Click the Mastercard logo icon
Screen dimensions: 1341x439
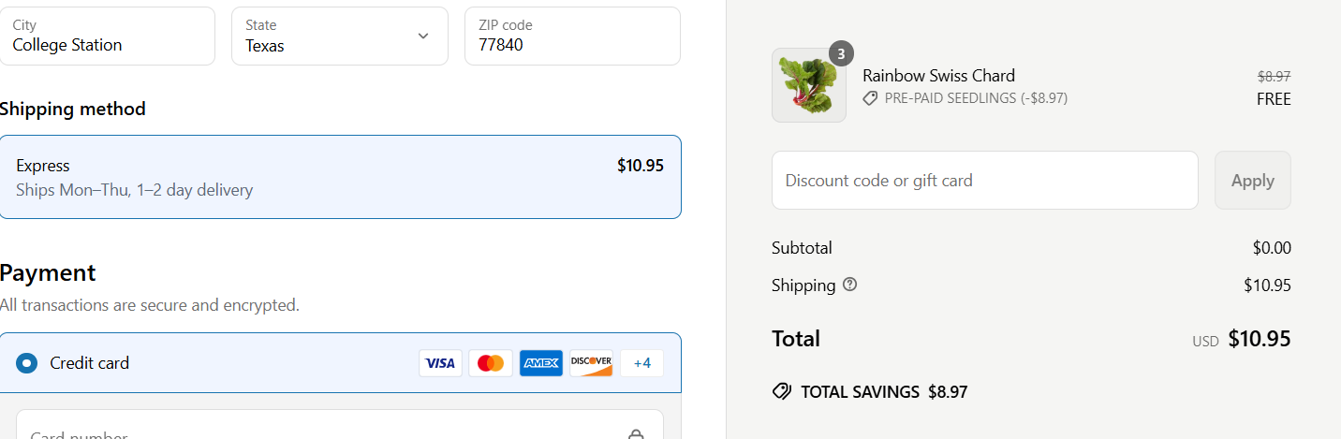point(491,363)
